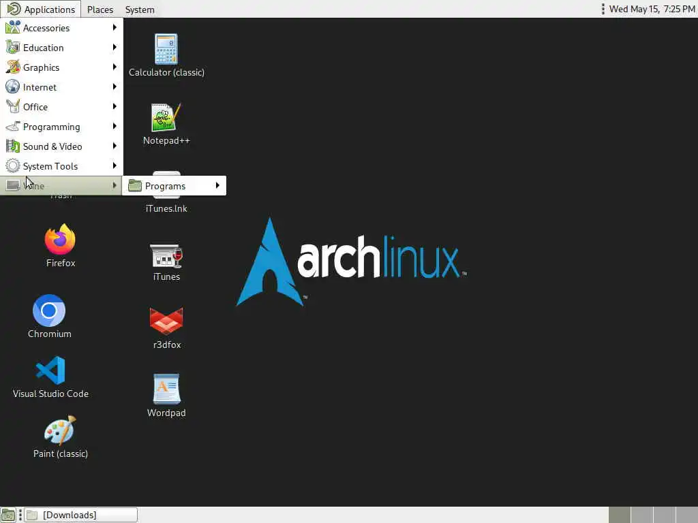Expand the System Tools submenu arrow
698x523 pixels.
[115, 166]
